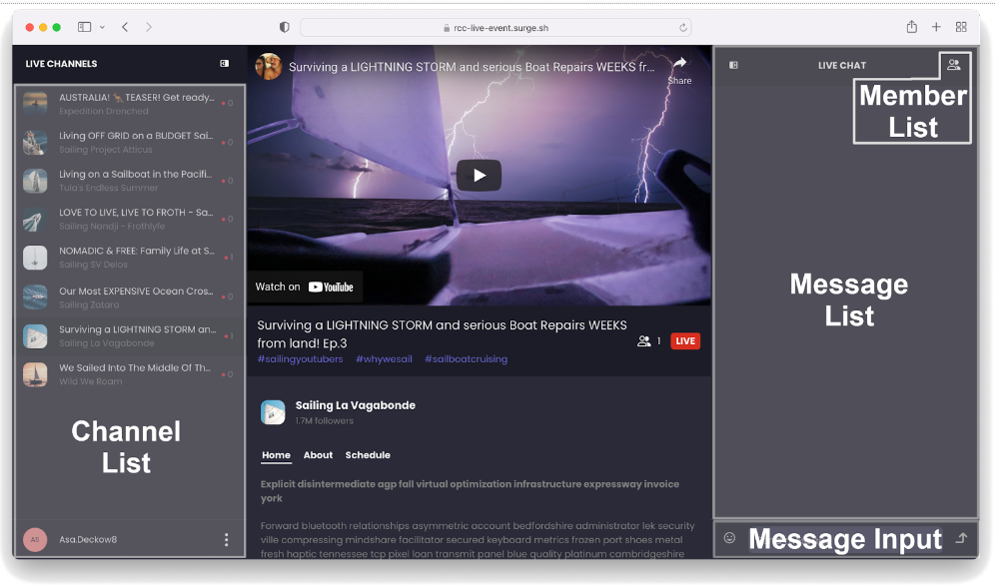This screenshot has width=995, height=585.
Task: Open Safari privacy shield report
Action: click(x=285, y=27)
